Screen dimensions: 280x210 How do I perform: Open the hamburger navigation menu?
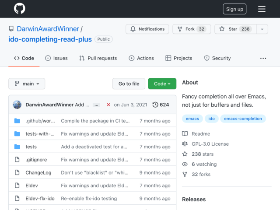click(x=262, y=9)
